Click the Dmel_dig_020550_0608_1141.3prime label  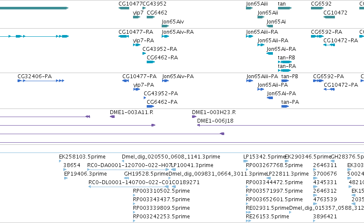[171, 157]
